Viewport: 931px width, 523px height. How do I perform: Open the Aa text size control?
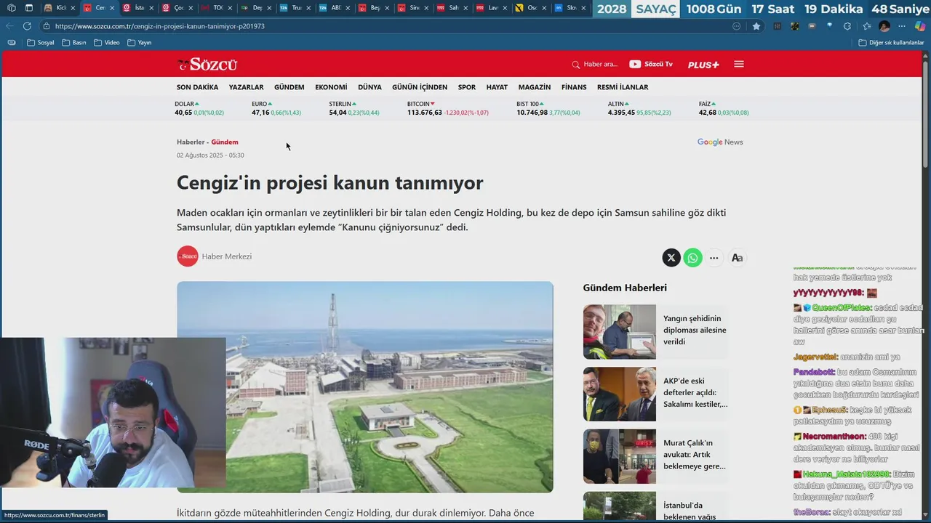tap(737, 258)
